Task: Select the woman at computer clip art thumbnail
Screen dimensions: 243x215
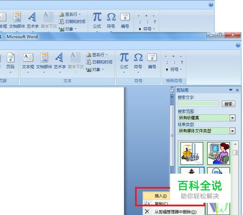Action: point(219,153)
